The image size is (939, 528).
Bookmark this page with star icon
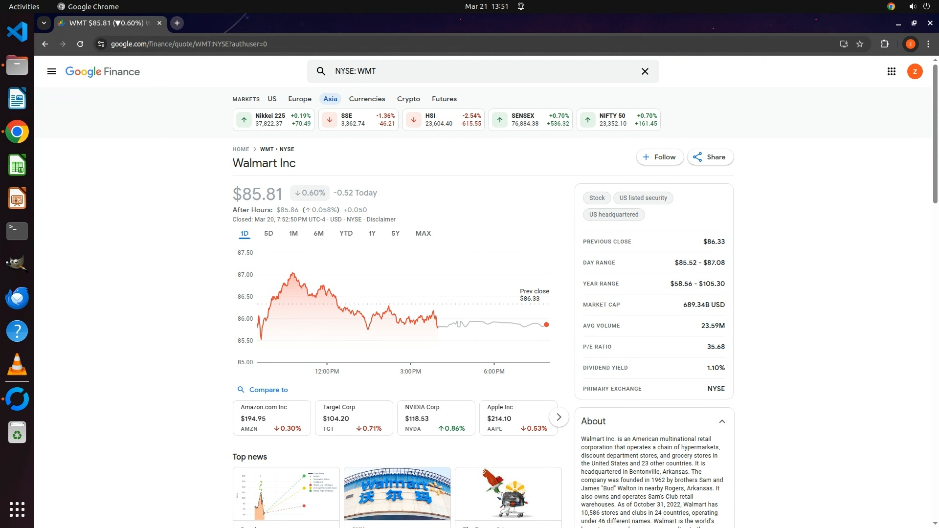pos(860,44)
